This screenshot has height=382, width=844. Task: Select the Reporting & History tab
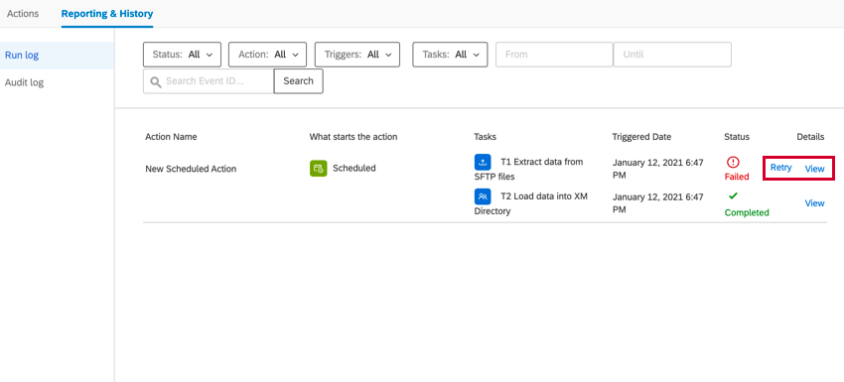point(107,14)
